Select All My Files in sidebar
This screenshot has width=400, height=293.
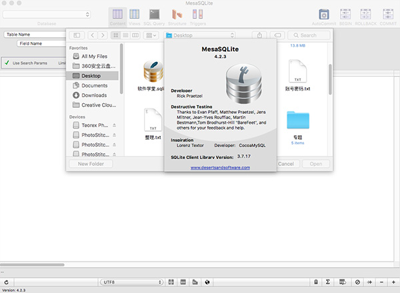coord(93,57)
